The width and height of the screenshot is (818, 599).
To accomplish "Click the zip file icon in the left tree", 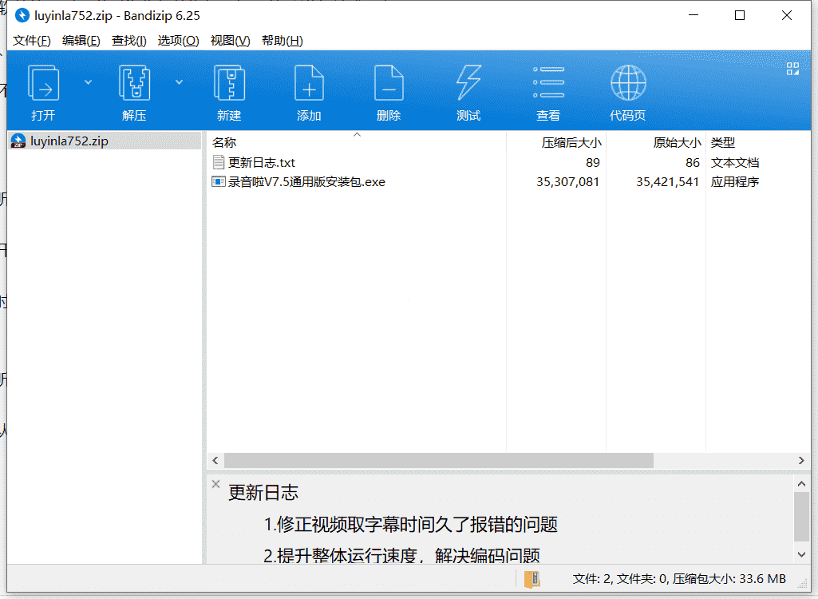I will (18, 141).
